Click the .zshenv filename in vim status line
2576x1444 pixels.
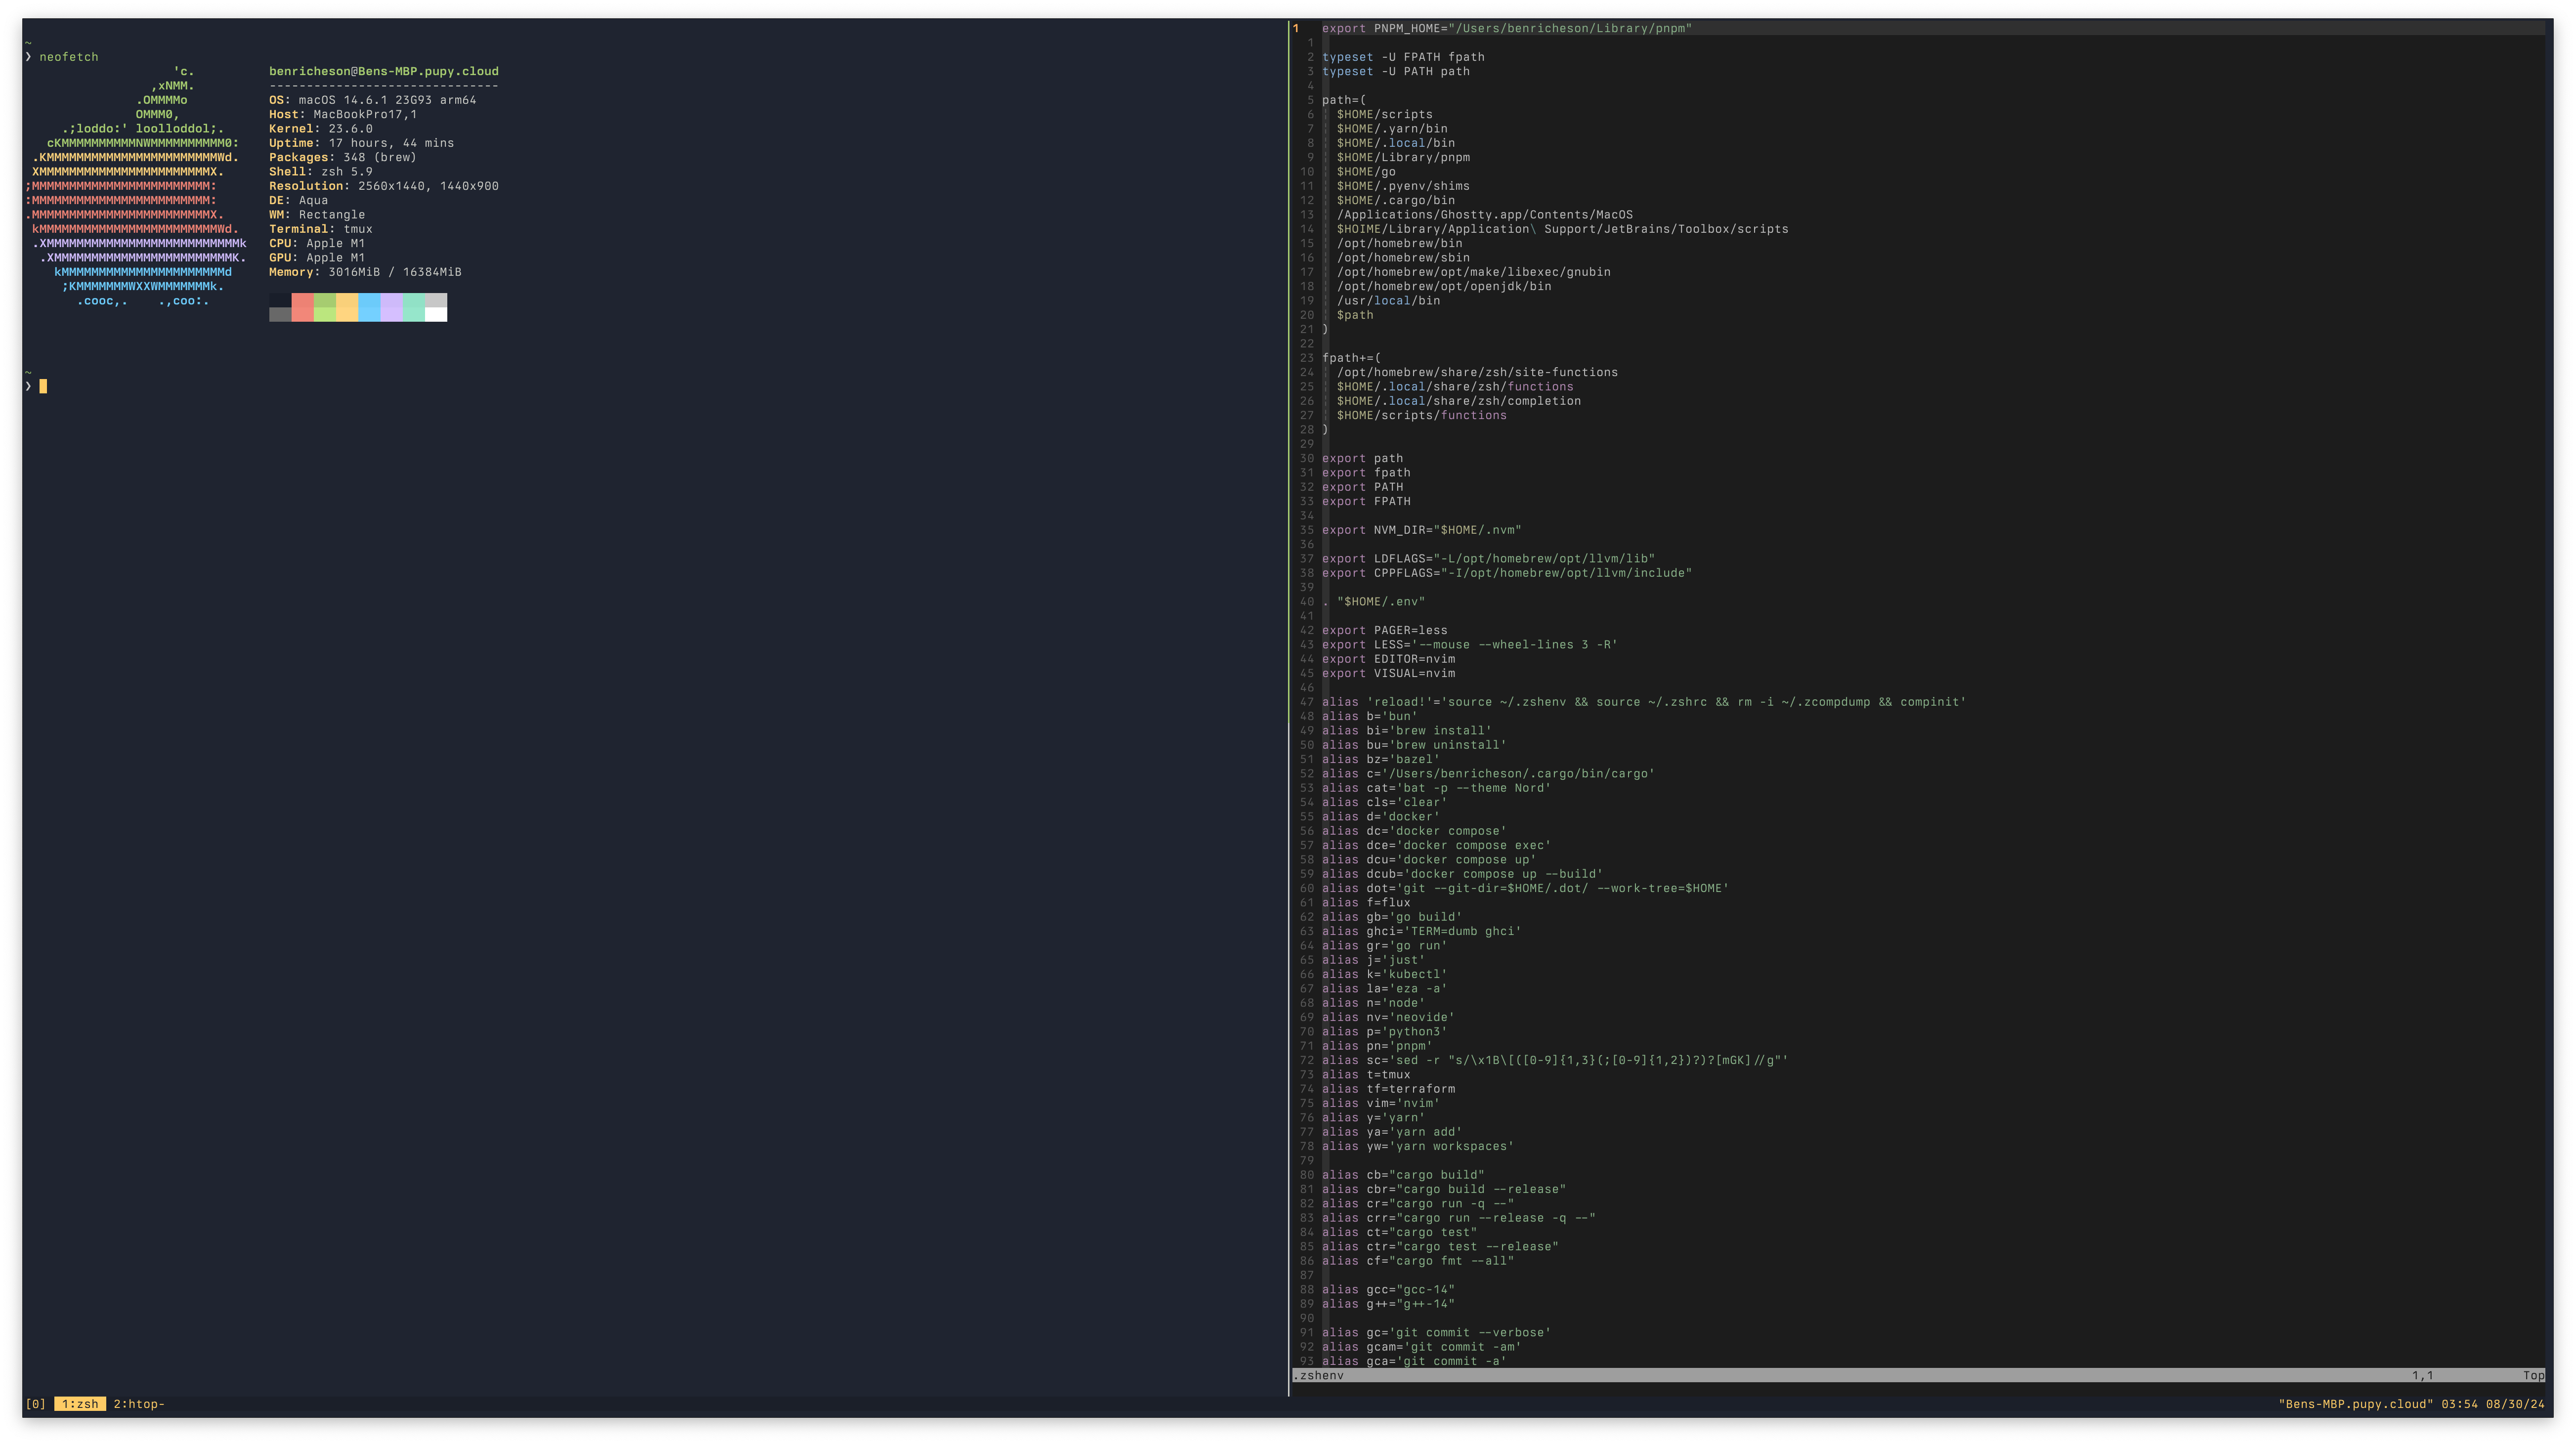tap(1318, 1375)
